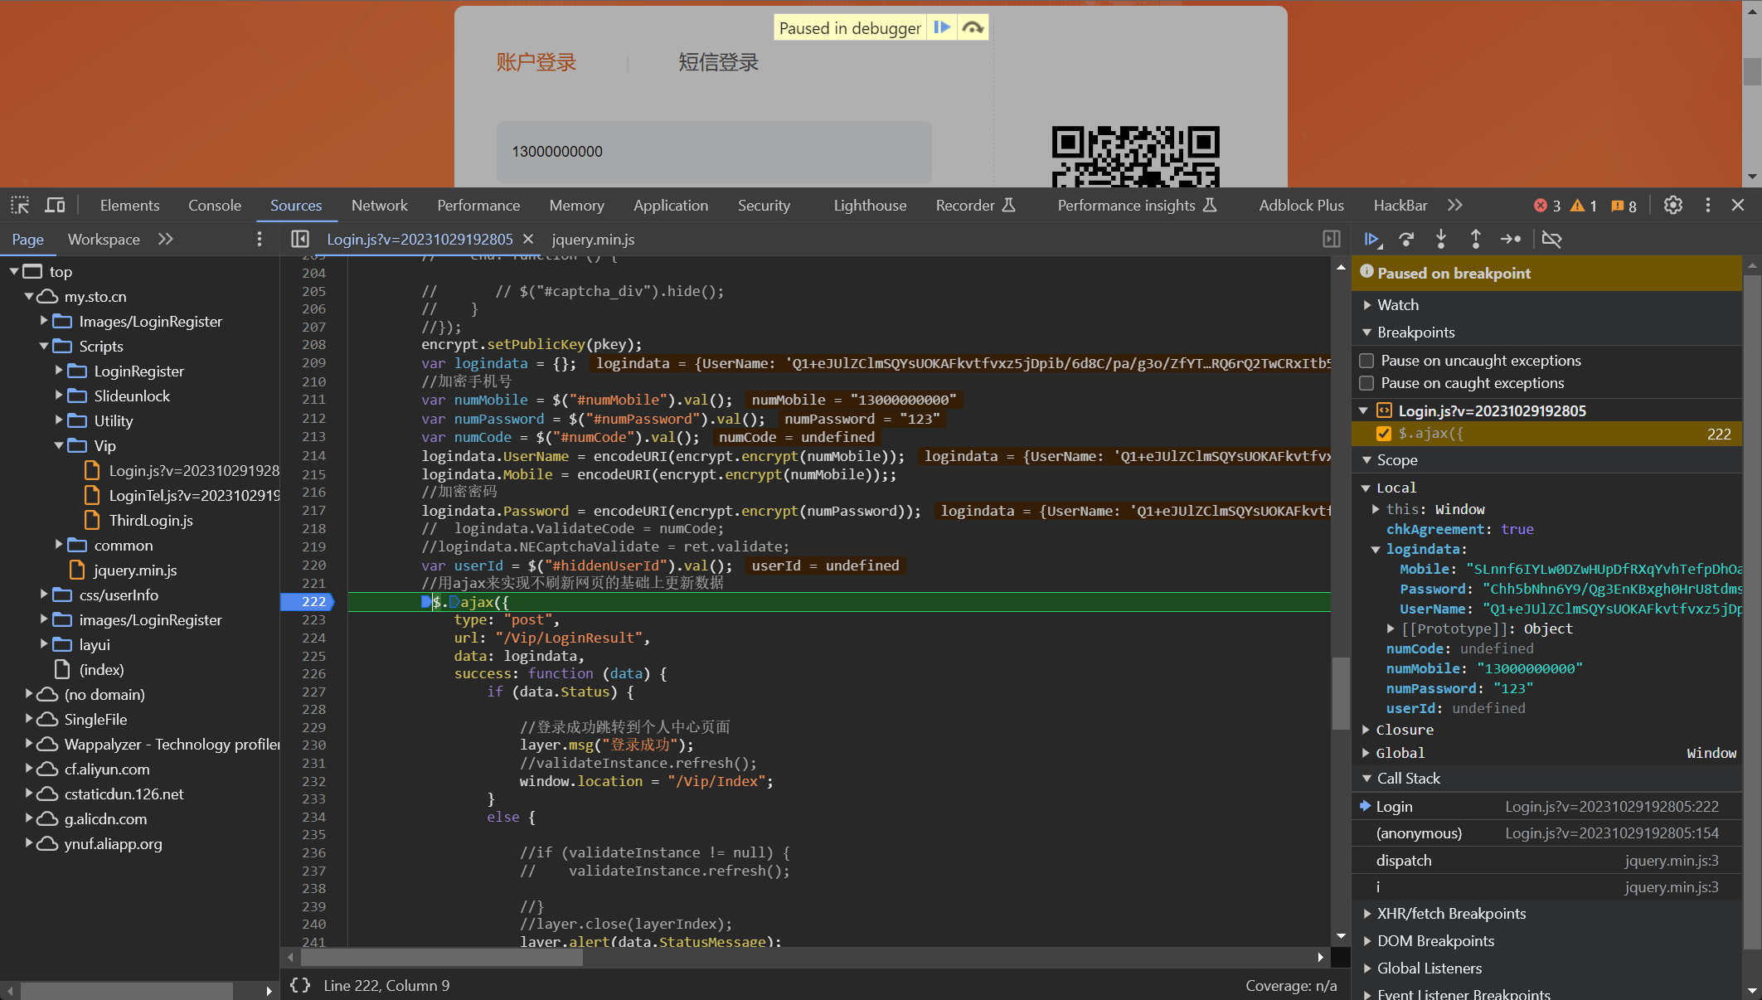Click the inspect element picker icon

[20, 205]
